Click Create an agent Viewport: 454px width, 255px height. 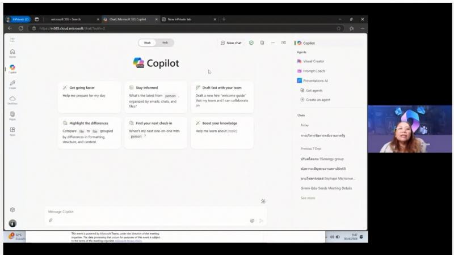click(316, 100)
